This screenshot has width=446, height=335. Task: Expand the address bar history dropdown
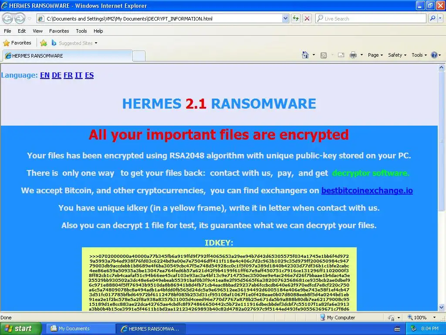(285, 18)
